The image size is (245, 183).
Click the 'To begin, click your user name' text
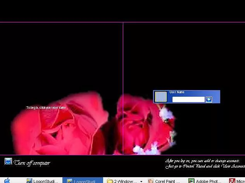click(46, 108)
